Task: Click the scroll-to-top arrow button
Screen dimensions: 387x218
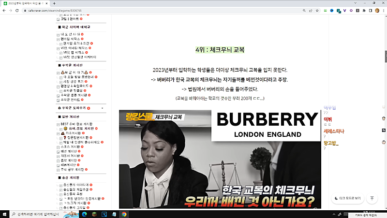Action: click(372, 198)
